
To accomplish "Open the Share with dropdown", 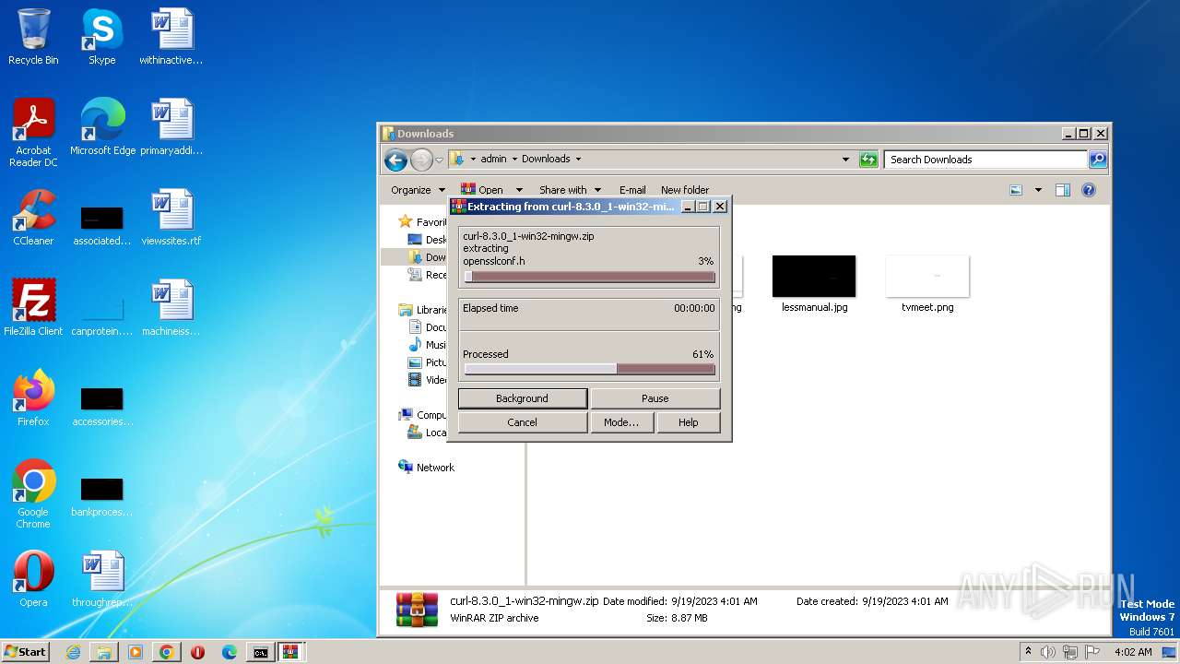I will click(570, 190).
